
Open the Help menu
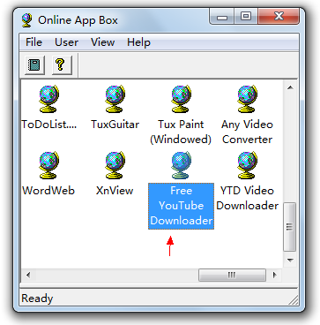pyautogui.click(x=138, y=42)
